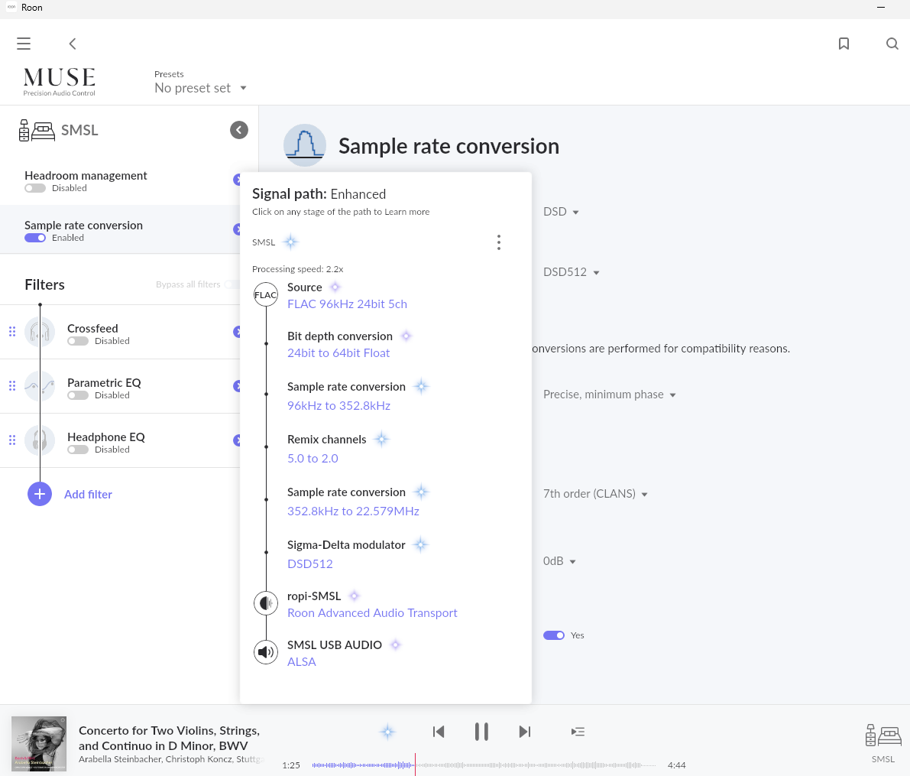Click the star beside Sigma-Delta modulator
This screenshot has height=776, width=910.
[x=421, y=545]
